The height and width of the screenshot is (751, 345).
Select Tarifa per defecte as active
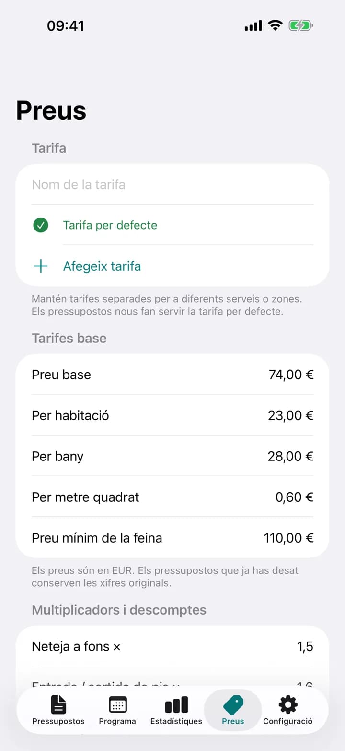point(110,225)
